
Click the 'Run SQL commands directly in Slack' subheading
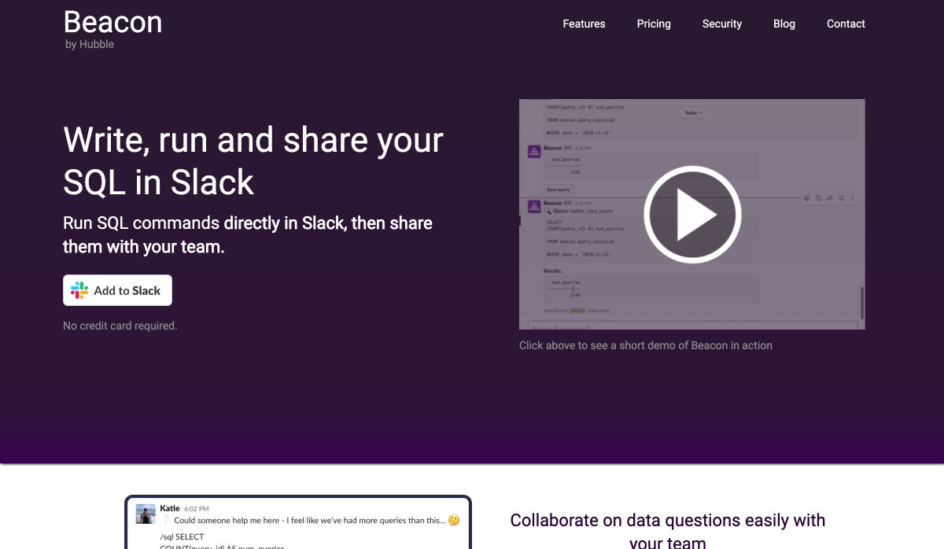(x=248, y=234)
